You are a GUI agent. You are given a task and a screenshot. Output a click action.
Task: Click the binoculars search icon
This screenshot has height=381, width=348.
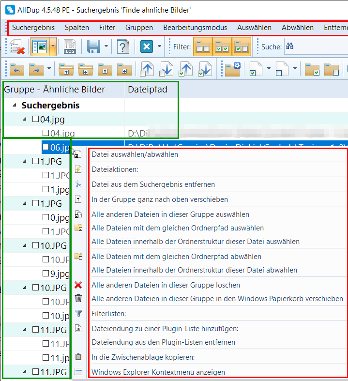pos(290,47)
